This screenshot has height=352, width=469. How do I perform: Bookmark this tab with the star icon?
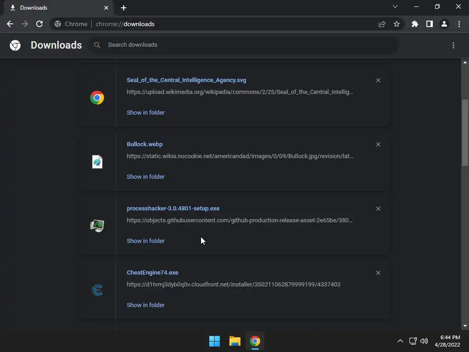coord(397,24)
